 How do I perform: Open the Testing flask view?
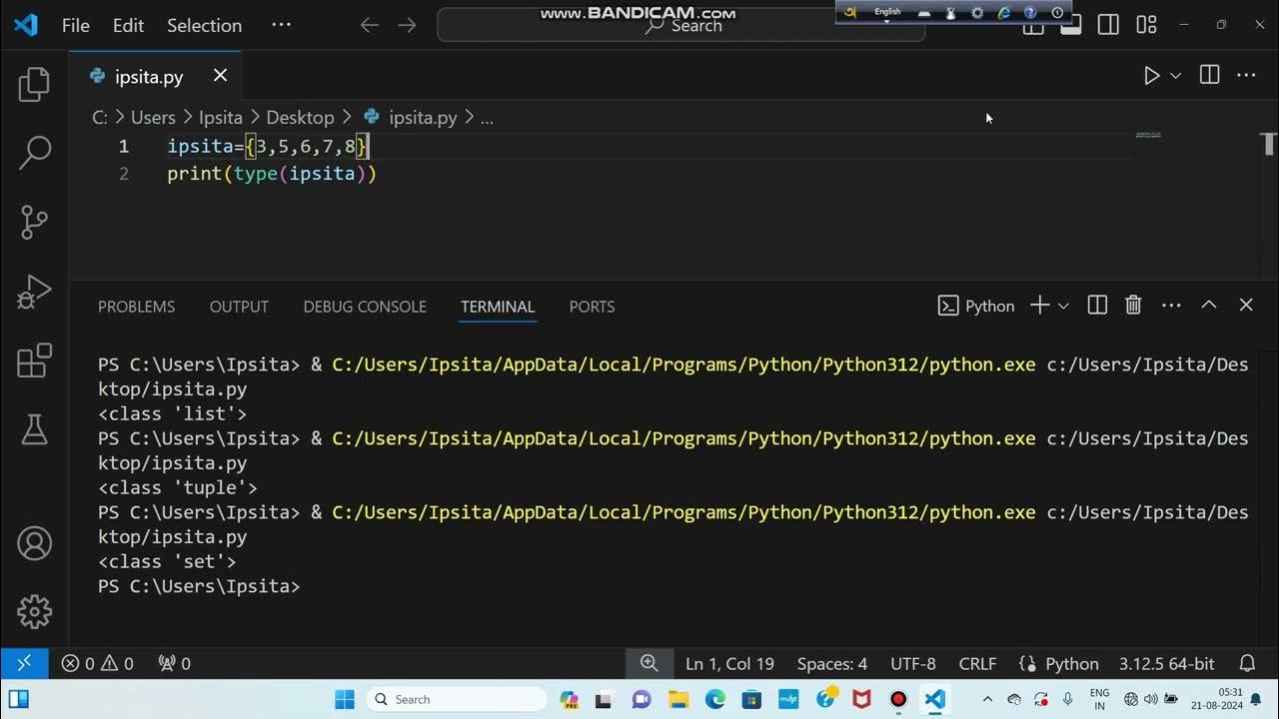(x=34, y=429)
